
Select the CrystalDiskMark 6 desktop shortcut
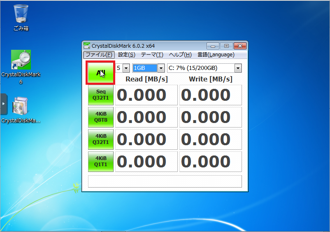point(21,67)
